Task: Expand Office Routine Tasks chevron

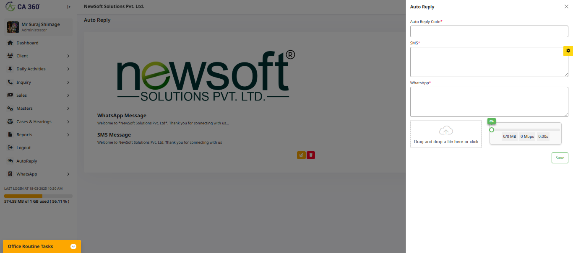Action: [73, 246]
